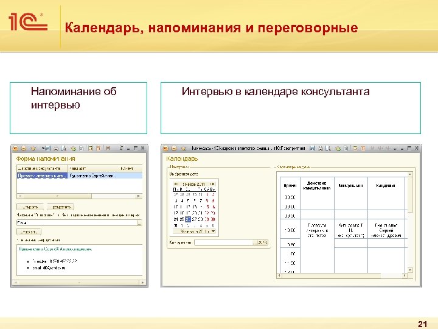Go back using arrow in reminder window
The image size is (438, 329).
(24, 148)
